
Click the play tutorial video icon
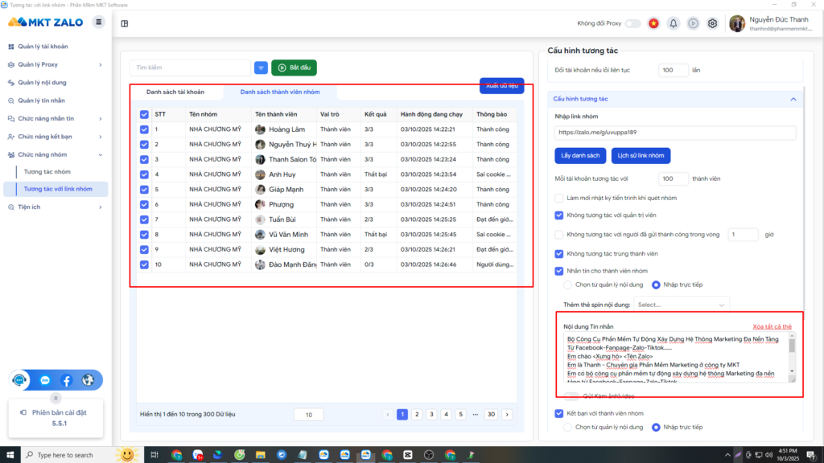click(x=693, y=23)
